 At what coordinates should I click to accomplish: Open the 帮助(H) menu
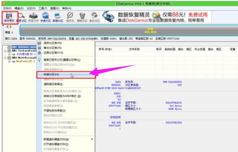tap(67, 8)
